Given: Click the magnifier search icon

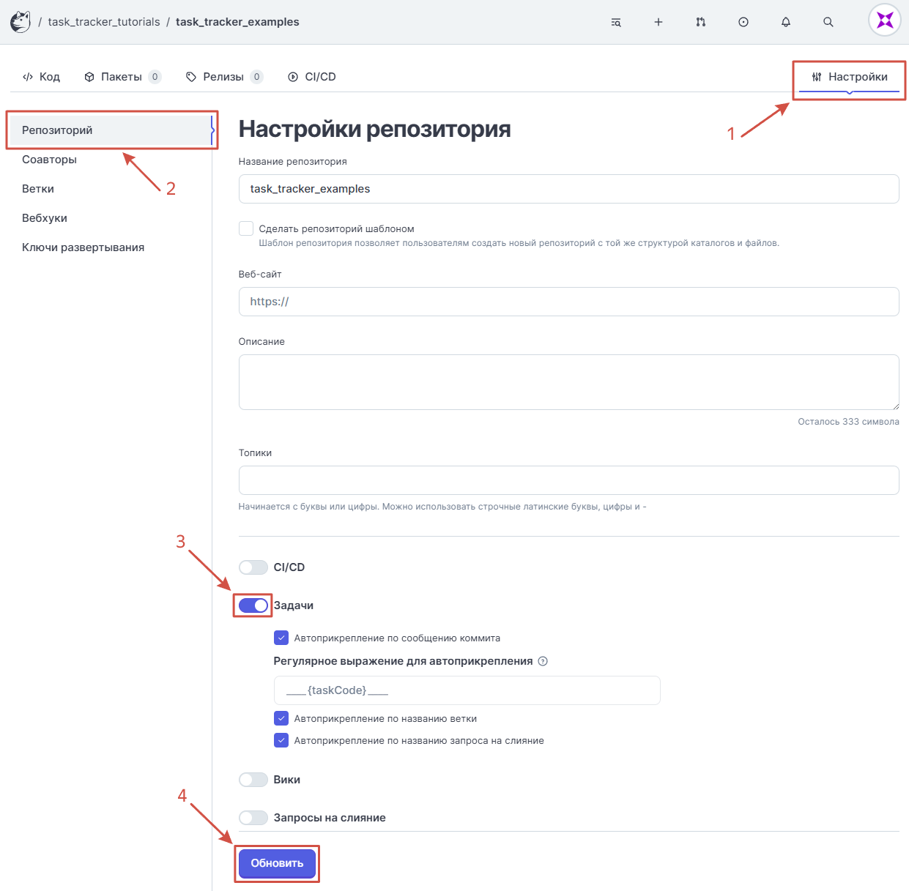Looking at the screenshot, I should click(x=828, y=22).
